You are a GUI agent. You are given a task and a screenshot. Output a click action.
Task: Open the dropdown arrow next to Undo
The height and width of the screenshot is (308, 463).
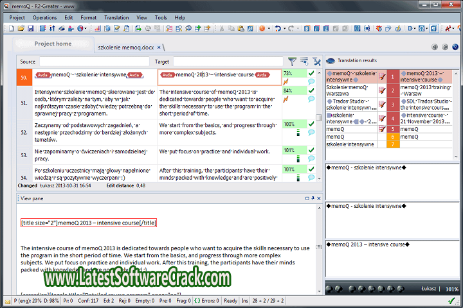284,28
